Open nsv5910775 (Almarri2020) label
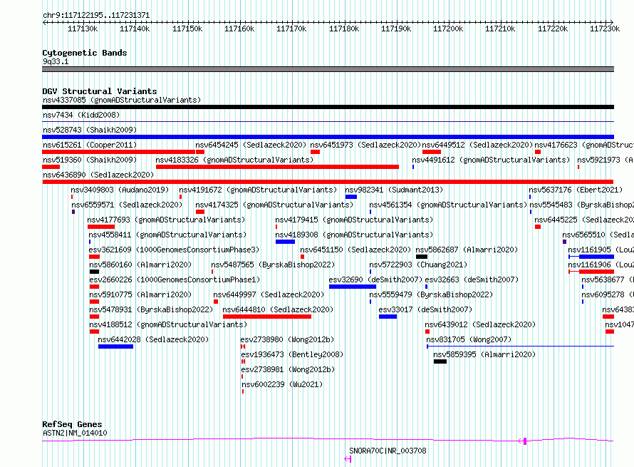634x467 pixels. point(140,294)
